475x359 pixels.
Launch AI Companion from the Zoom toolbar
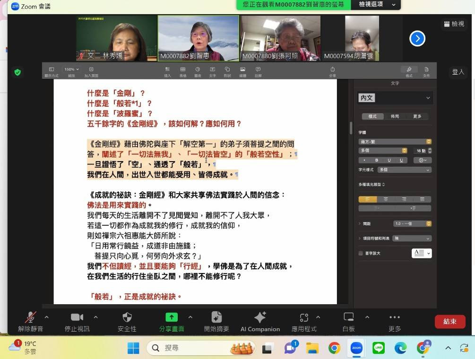(259, 321)
